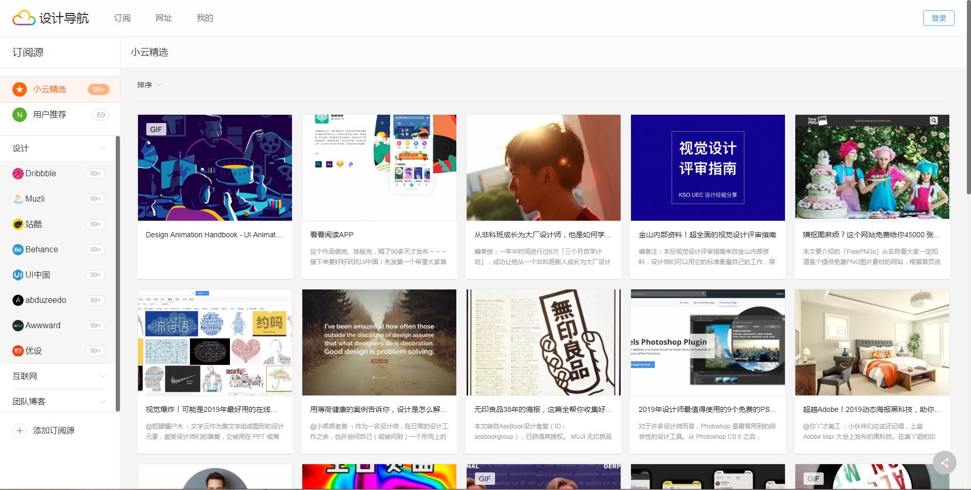
Task: Select the Behance subscription source
Action: click(x=58, y=250)
